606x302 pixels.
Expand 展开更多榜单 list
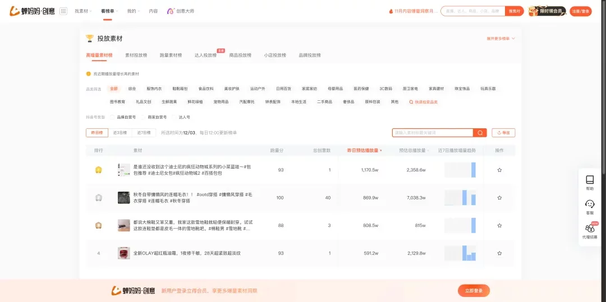(x=501, y=39)
